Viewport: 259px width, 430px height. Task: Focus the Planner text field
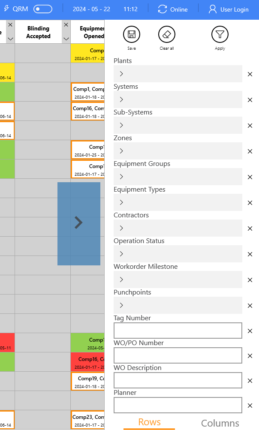click(178, 405)
